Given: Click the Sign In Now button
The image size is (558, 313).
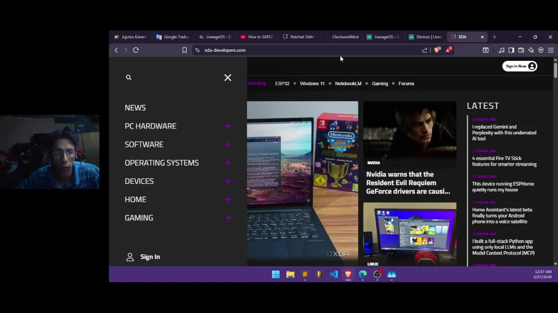Looking at the screenshot, I should click(x=520, y=66).
